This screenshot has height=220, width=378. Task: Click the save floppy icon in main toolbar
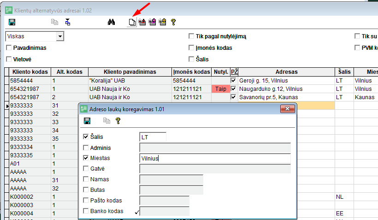tap(12, 22)
